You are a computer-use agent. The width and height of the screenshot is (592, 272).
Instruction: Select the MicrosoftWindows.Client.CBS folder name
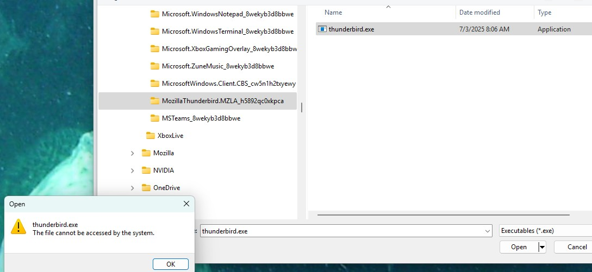click(229, 84)
